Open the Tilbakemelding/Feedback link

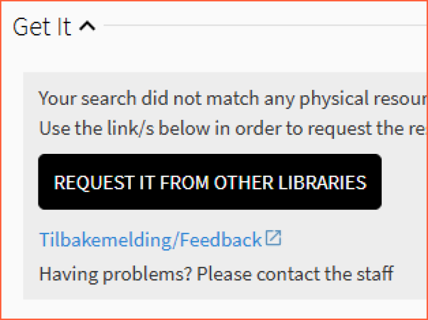coord(150,239)
